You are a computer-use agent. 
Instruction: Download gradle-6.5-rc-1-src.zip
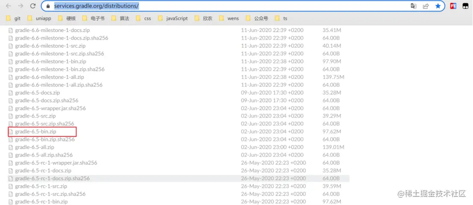41,186
